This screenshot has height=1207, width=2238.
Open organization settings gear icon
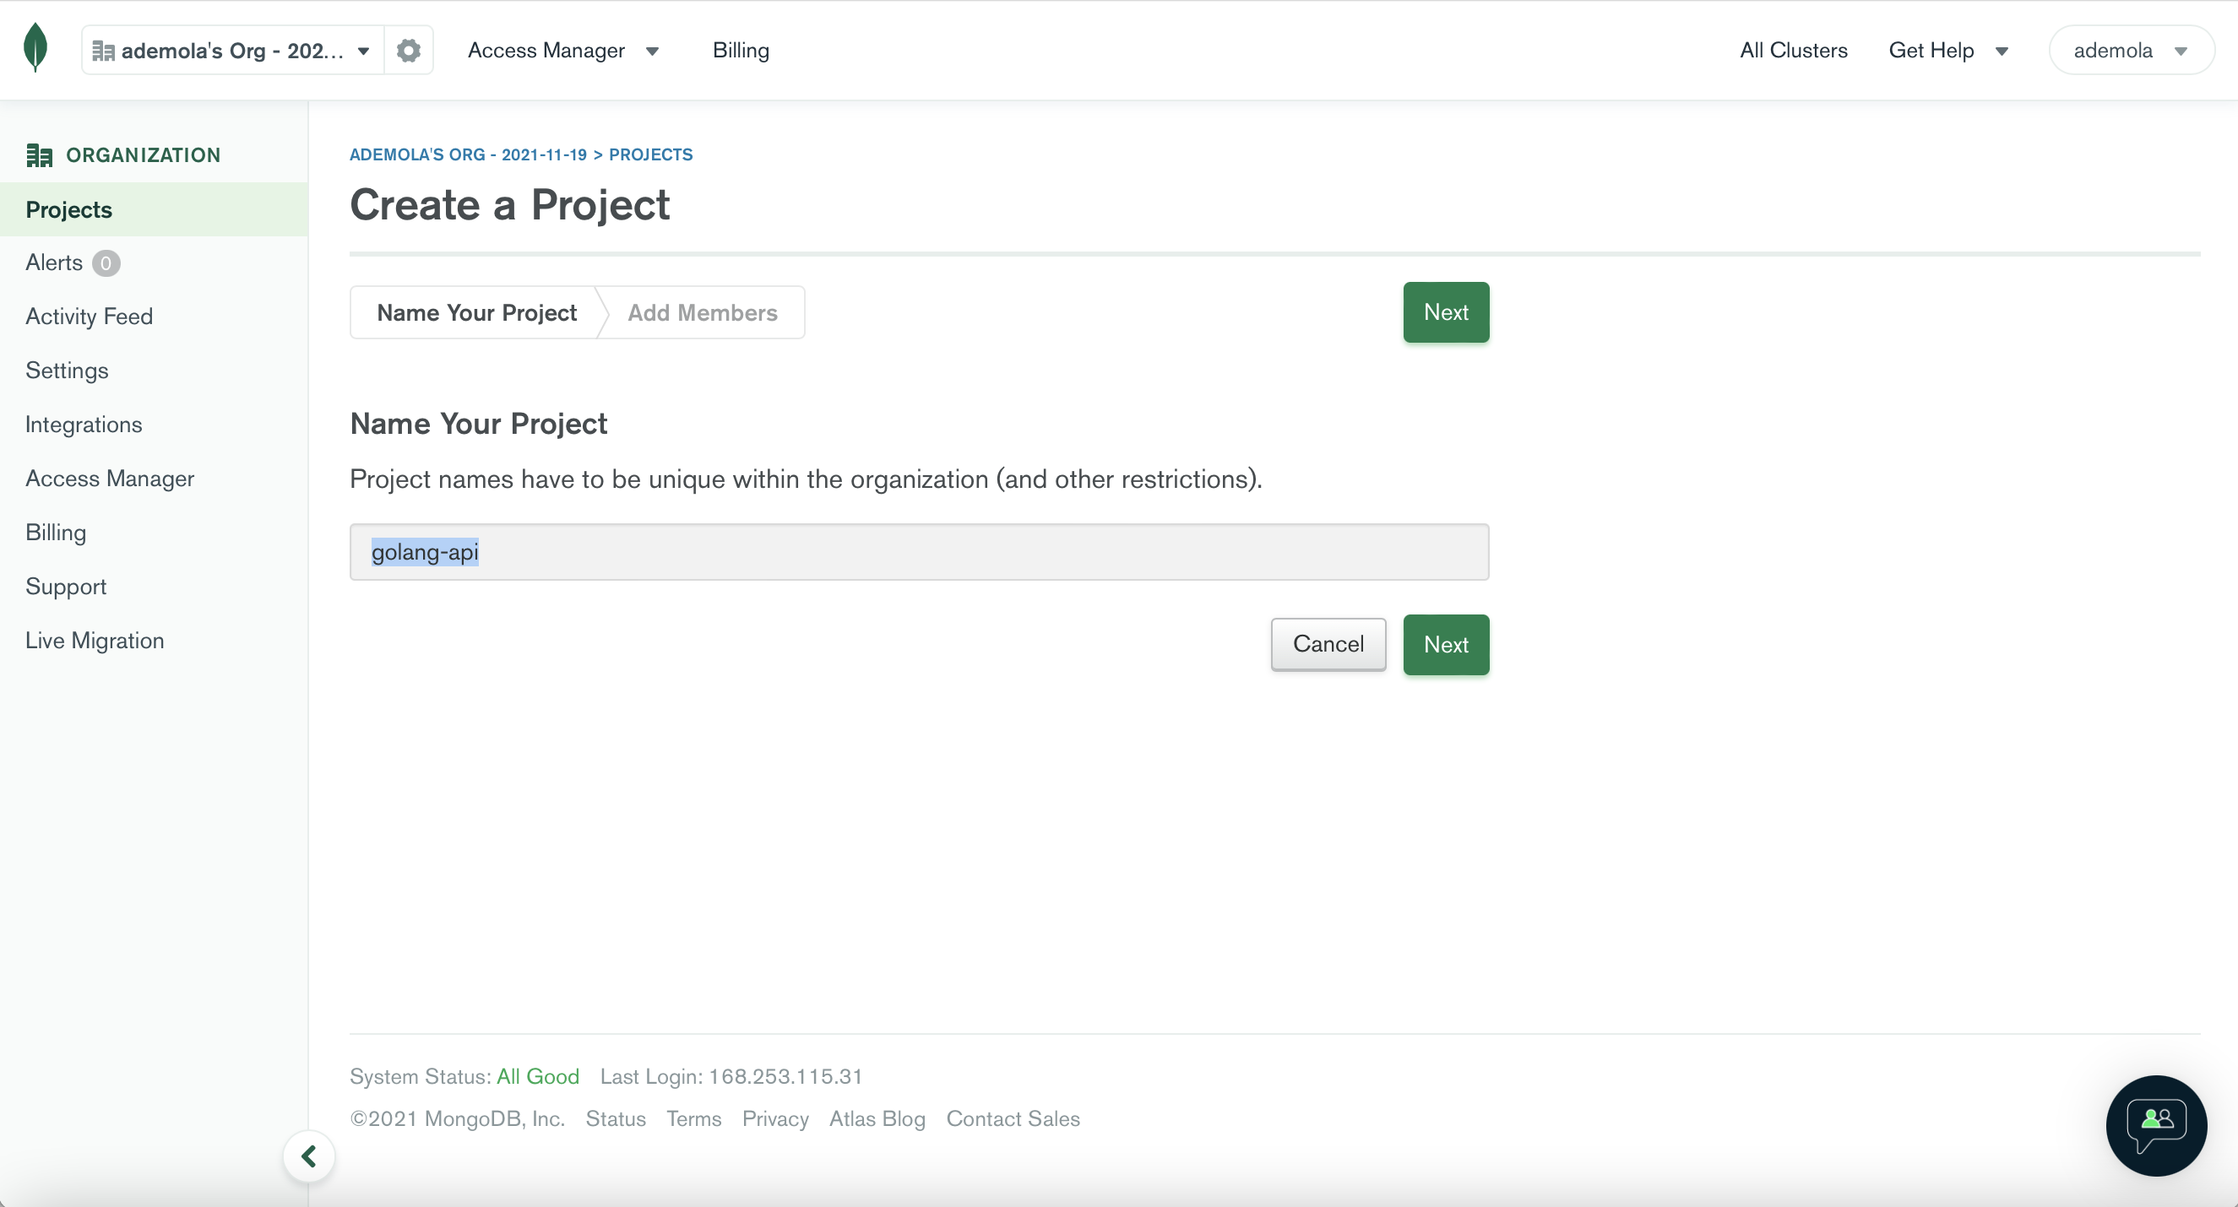pos(409,51)
